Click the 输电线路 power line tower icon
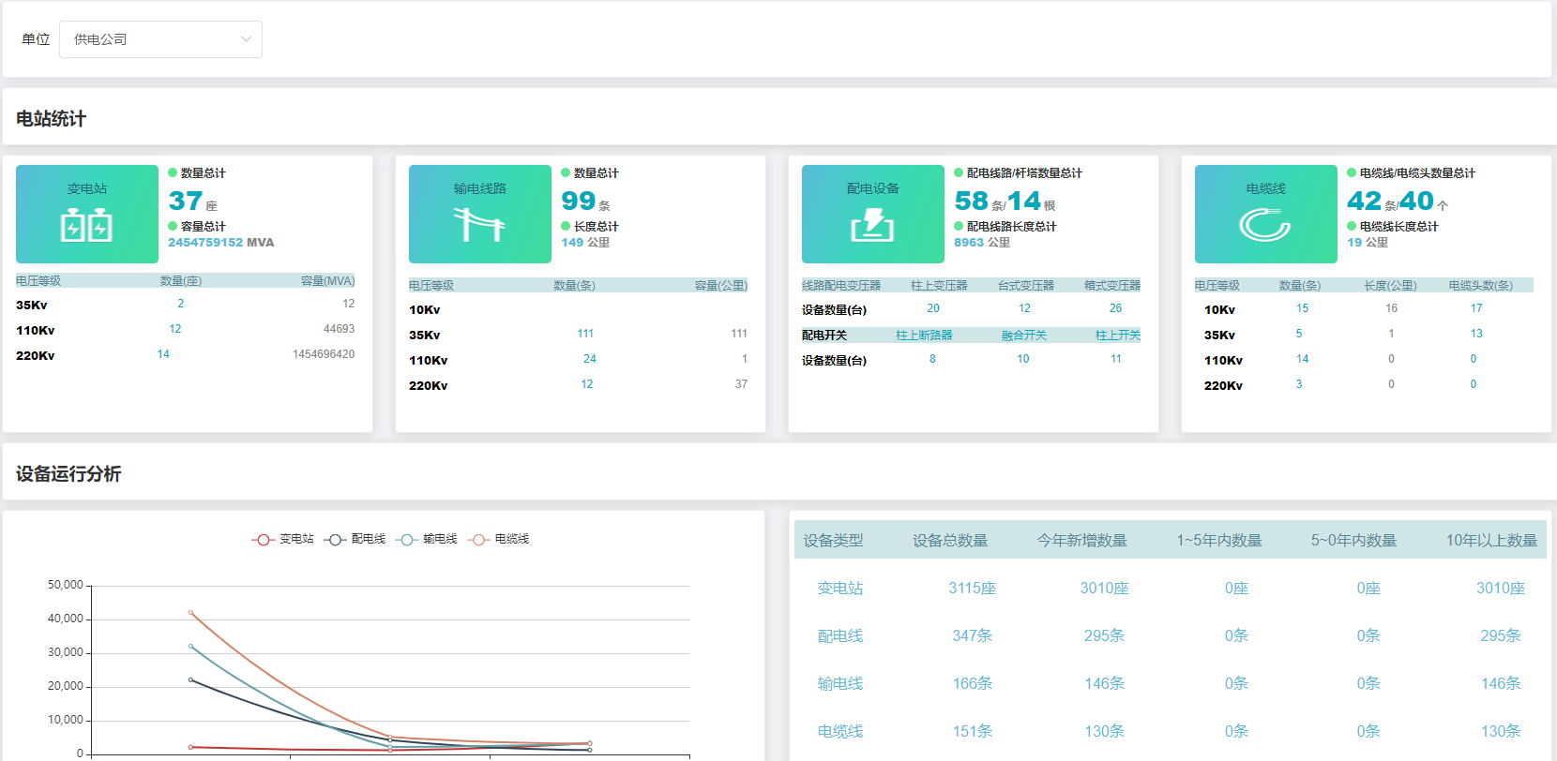This screenshot has width=1557, height=761. coord(479,225)
